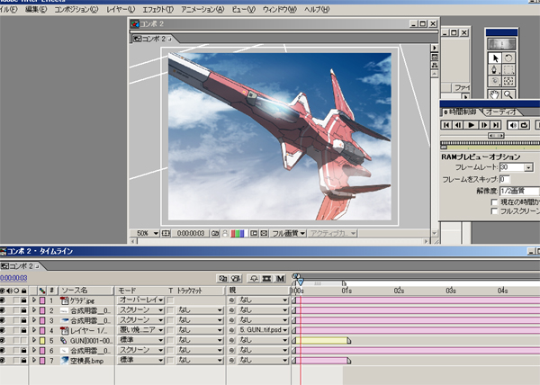Open track matte dropdown for layer 2
540x385 pixels.
pyautogui.click(x=200, y=310)
